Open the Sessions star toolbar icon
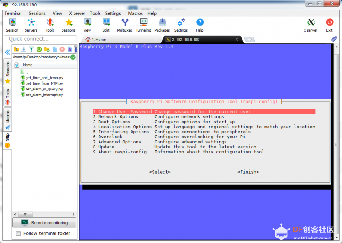This screenshot has width=342, height=243. [68, 25]
